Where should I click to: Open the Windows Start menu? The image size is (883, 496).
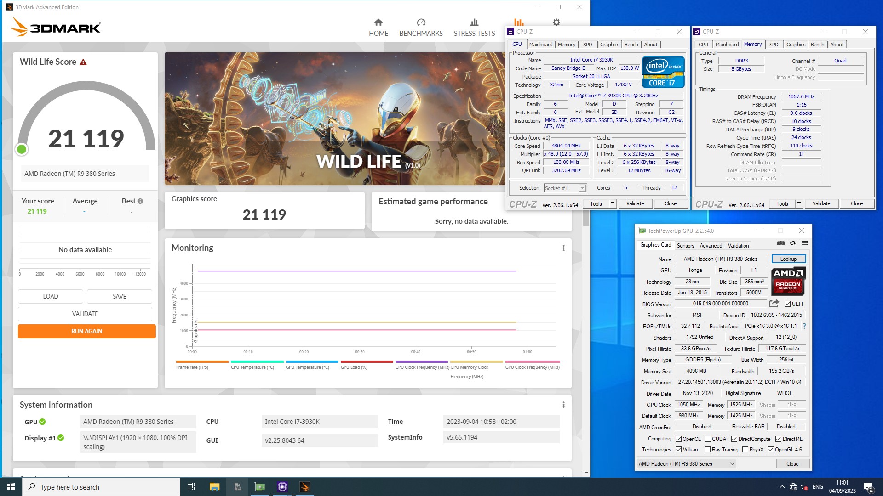[x=11, y=487]
